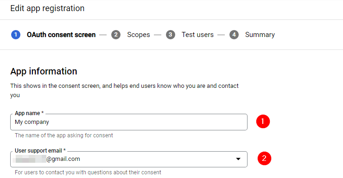Image resolution: width=343 pixels, height=178 pixels.
Task: Click the App name field label
Action: click(29, 113)
